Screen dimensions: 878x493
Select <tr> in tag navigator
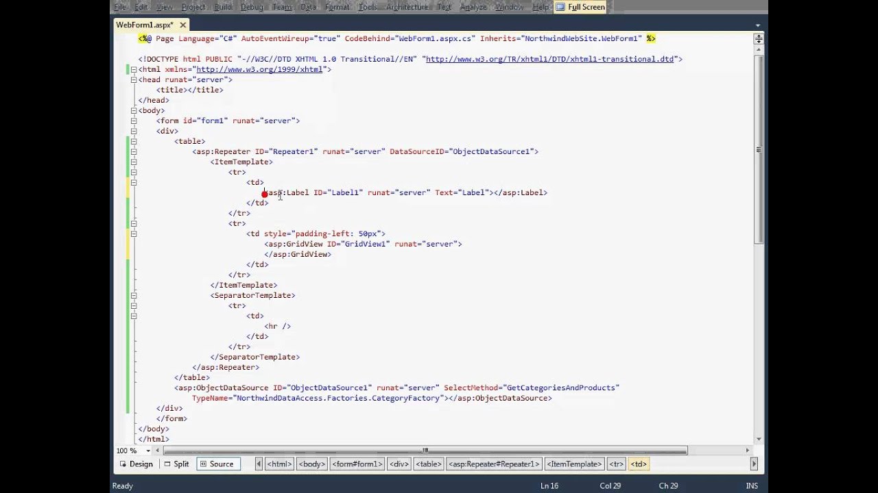(x=617, y=464)
